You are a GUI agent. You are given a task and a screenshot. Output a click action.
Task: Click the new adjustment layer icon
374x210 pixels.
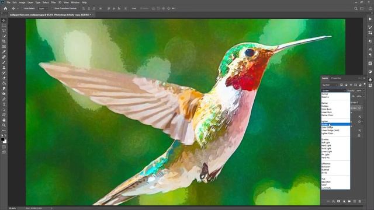(x=344, y=201)
